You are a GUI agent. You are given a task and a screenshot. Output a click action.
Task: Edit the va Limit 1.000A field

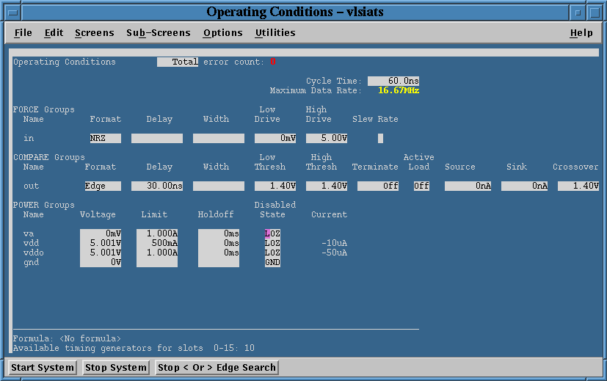[157, 233]
